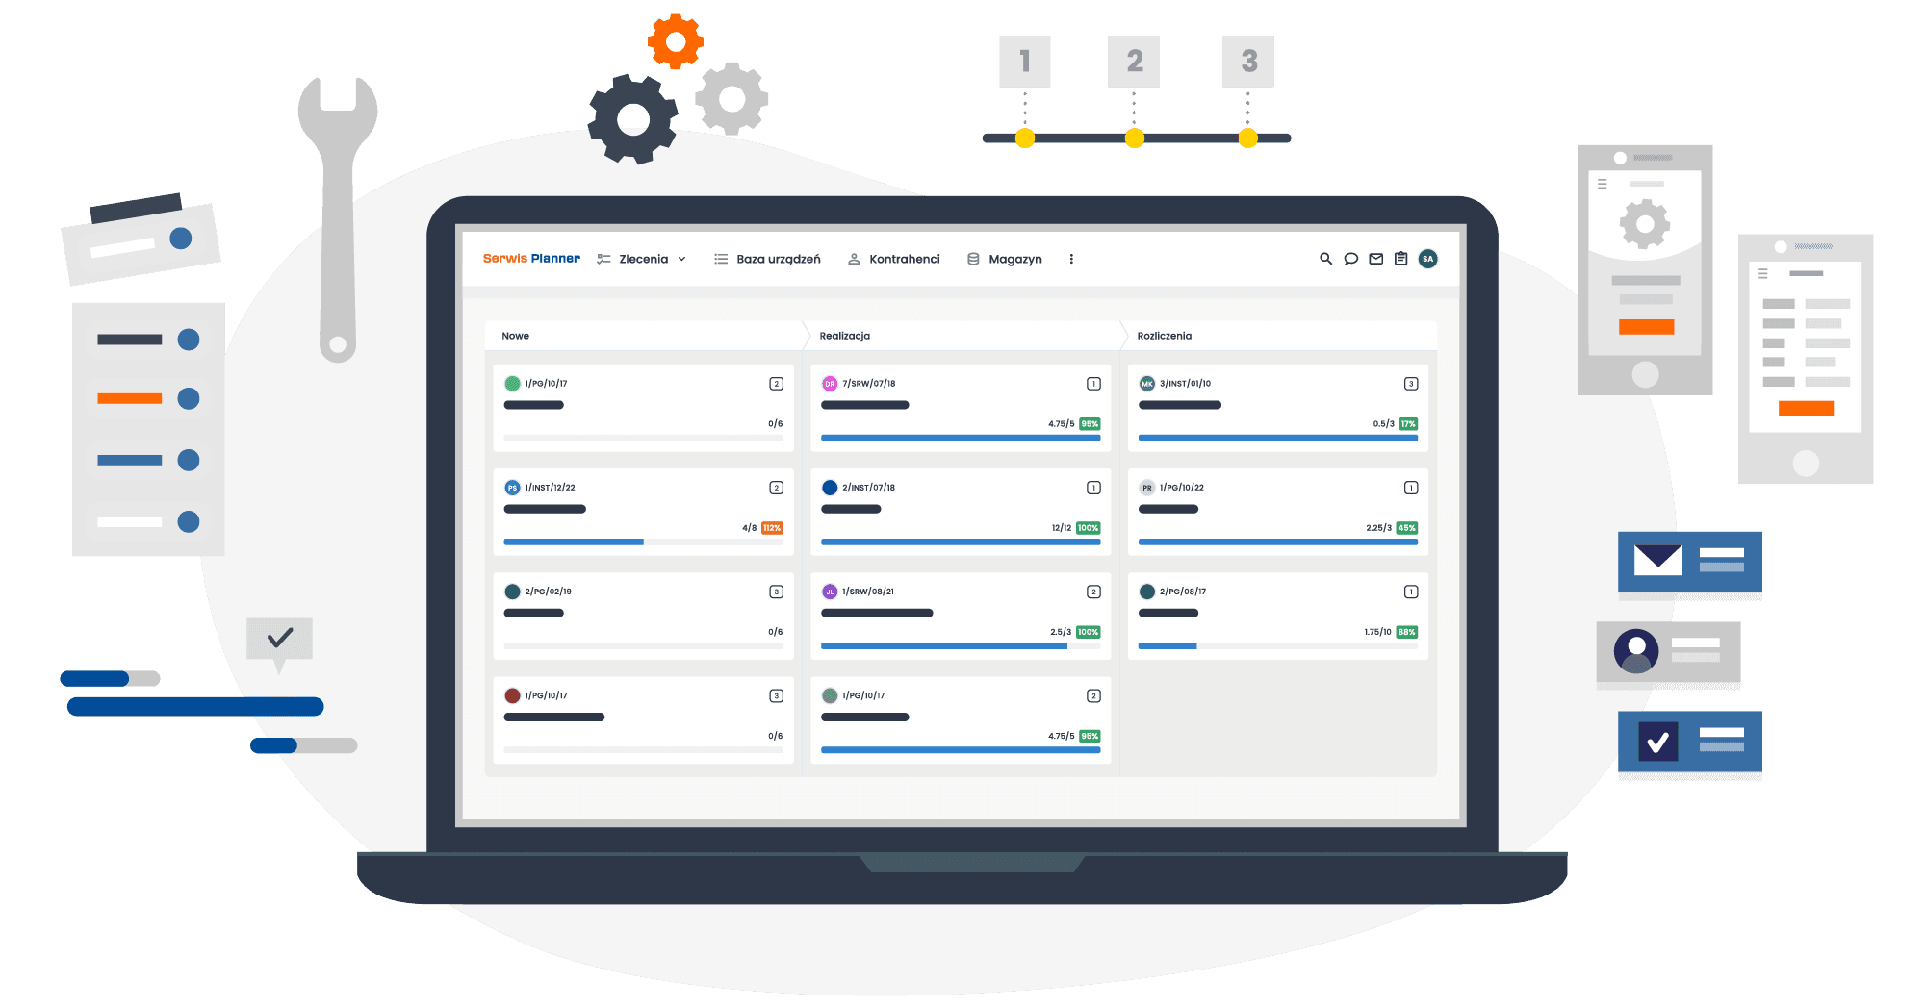This screenshot has width=1925, height=1008.
Task: Click the progress bar on 1/SRW/08/21
Action: (x=961, y=645)
